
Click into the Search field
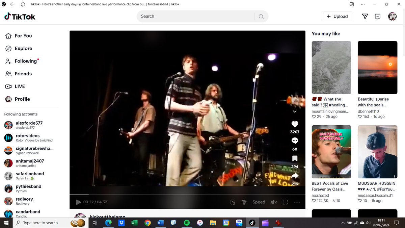(196, 16)
